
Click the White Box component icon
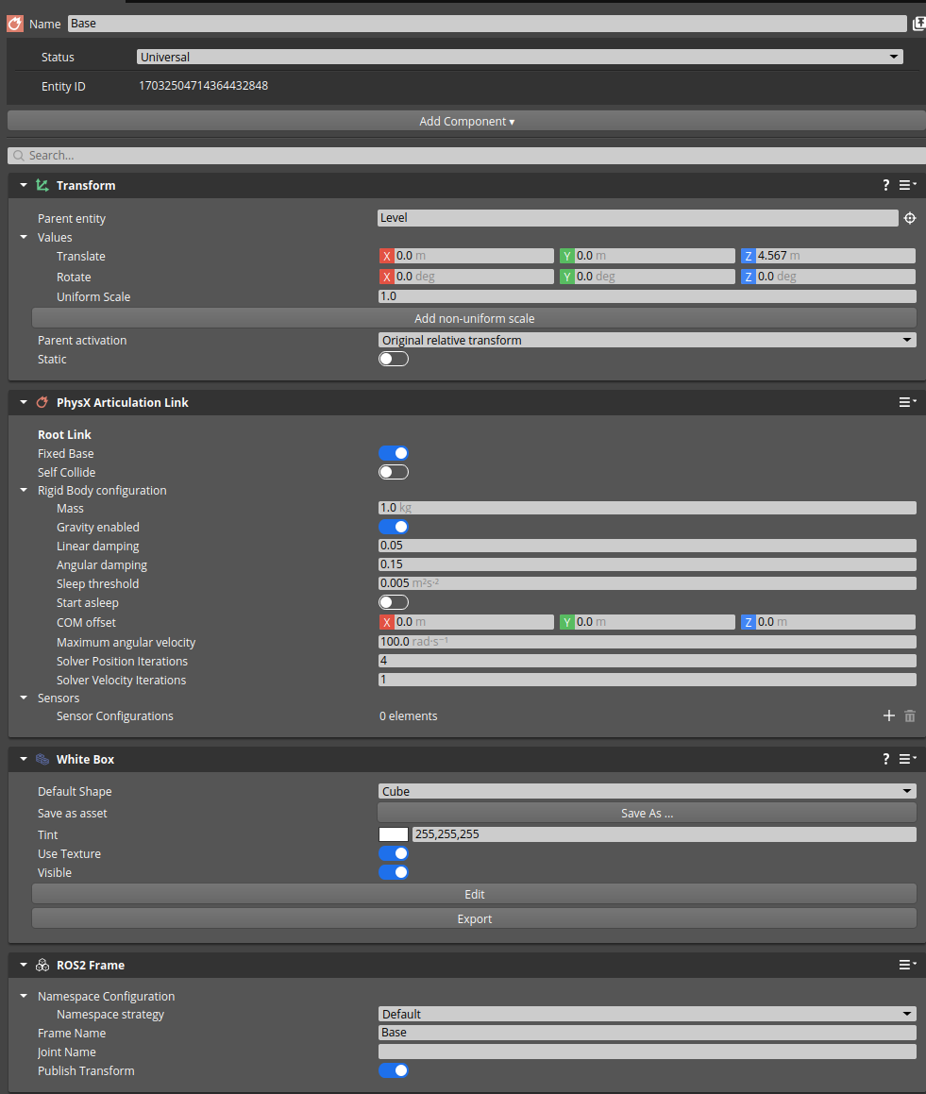pos(42,758)
